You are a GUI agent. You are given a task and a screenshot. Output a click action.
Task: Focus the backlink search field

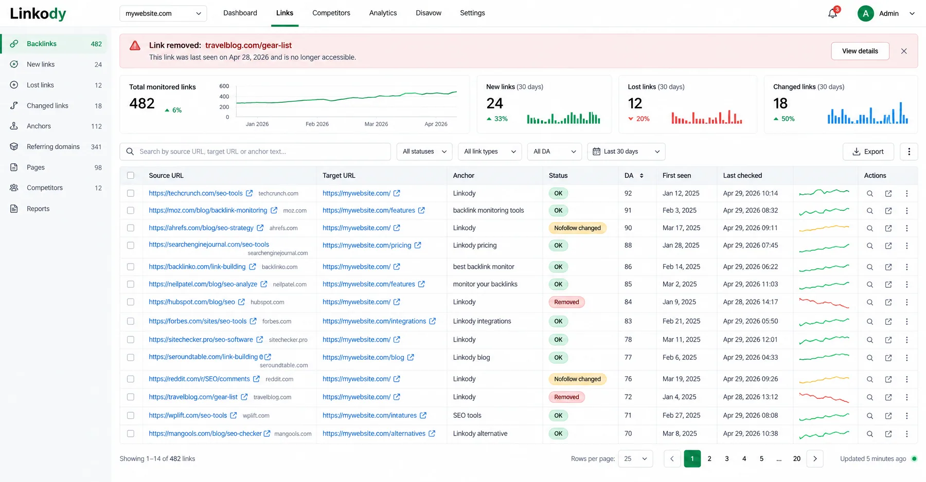[255, 152]
